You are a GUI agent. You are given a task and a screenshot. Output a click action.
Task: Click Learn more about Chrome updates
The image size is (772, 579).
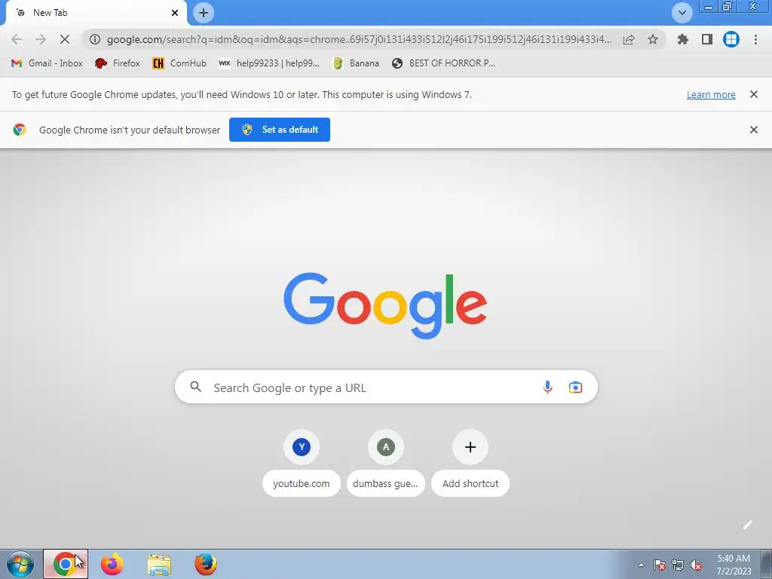pos(711,94)
